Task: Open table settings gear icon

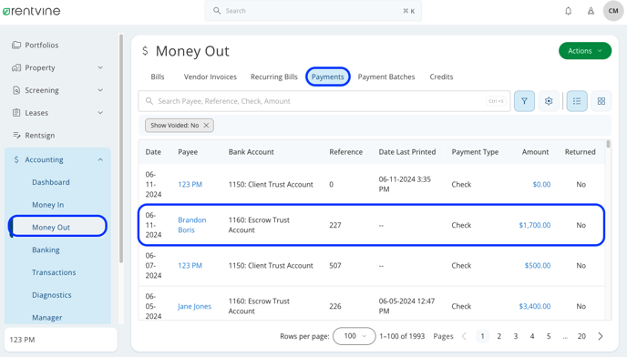Action: (x=549, y=101)
